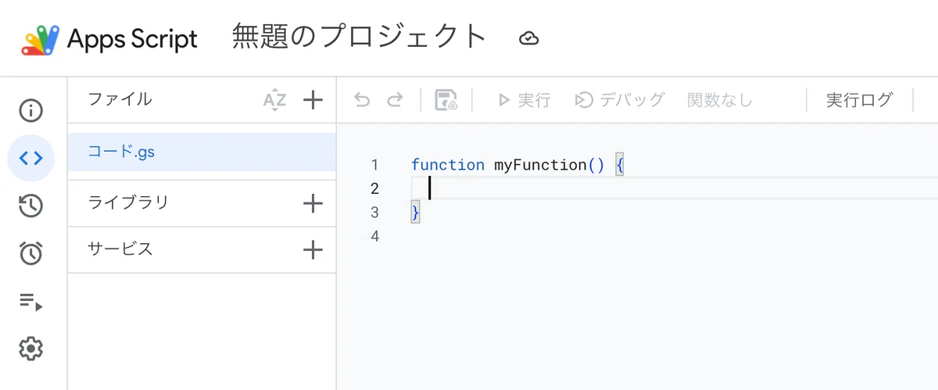Run the script with 実行 button
938x390 pixels.
tap(524, 100)
